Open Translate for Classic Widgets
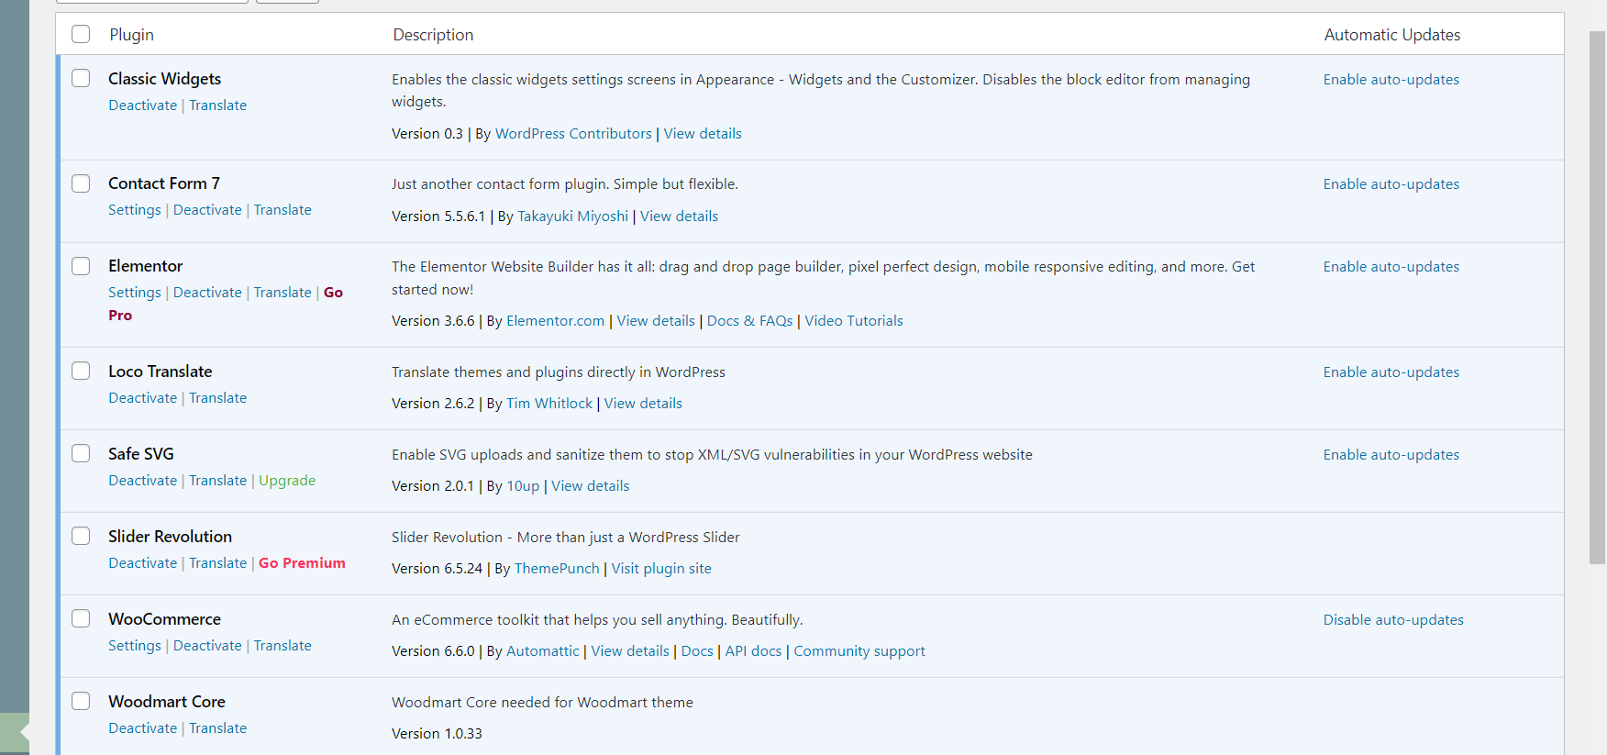1607x755 pixels. (x=217, y=105)
